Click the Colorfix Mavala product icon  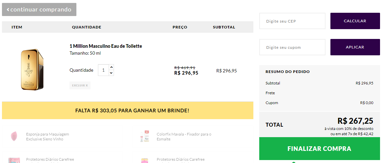coord(144,136)
